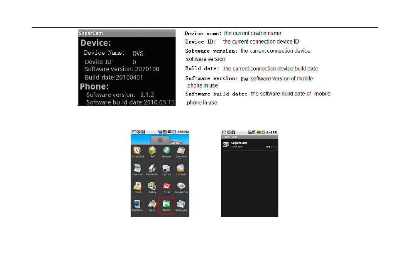The height and width of the screenshot is (264, 396).
Task: Open the Gallery app
Action: coord(152,188)
